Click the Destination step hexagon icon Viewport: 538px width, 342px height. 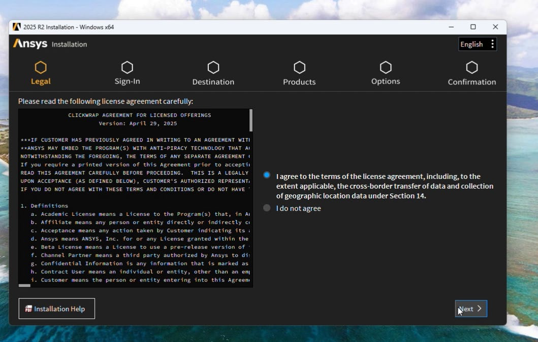(213, 67)
